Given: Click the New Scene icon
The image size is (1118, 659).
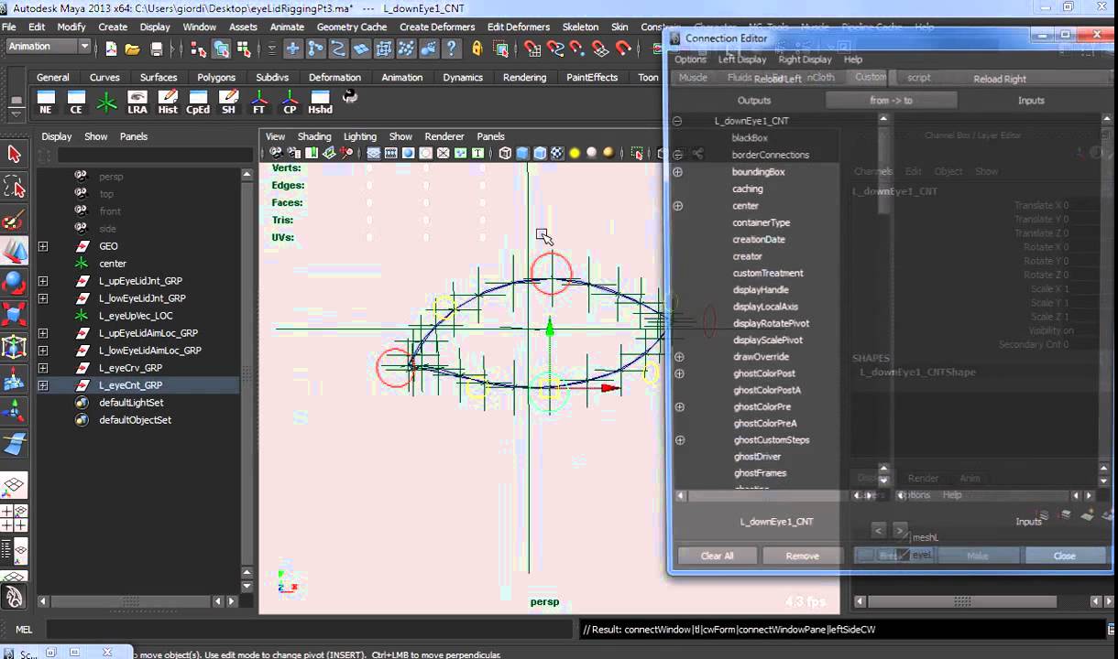Looking at the screenshot, I should tap(111, 49).
